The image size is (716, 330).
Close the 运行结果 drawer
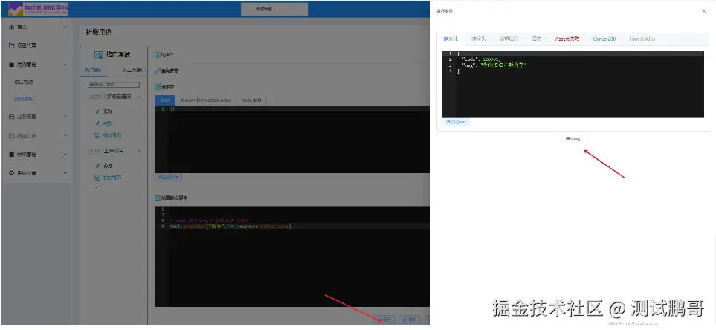(703, 11)
